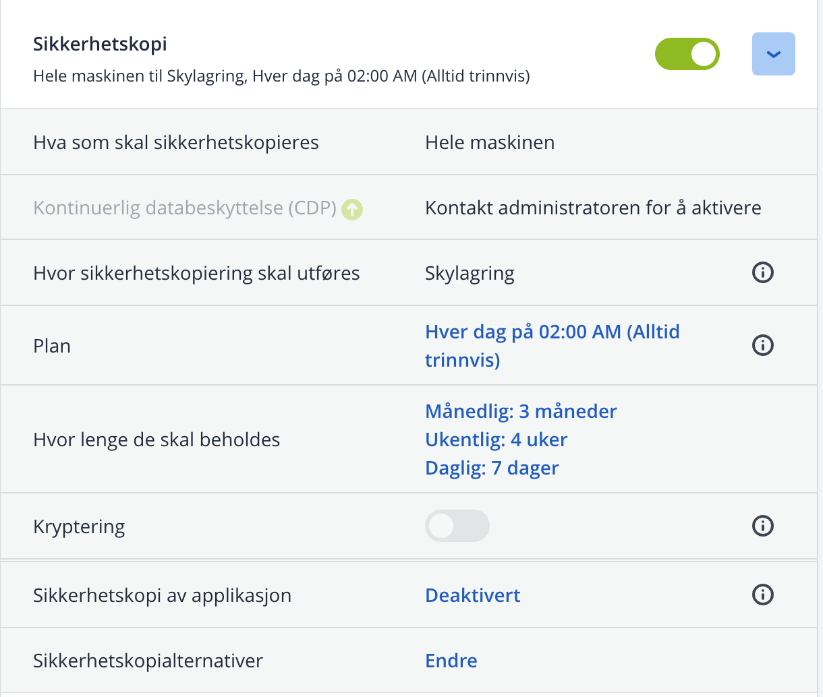
Task: Click the Hvor lenge de skal beholdes label
Action: point(157,440)
